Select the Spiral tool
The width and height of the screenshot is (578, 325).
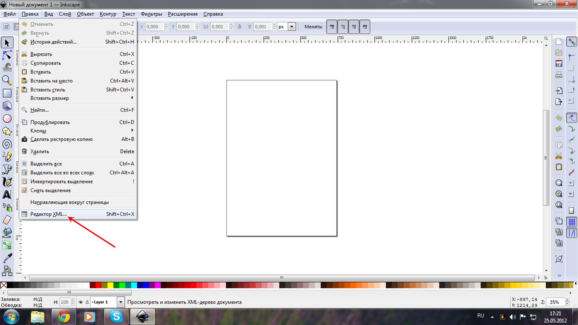(x=7, y=144)
